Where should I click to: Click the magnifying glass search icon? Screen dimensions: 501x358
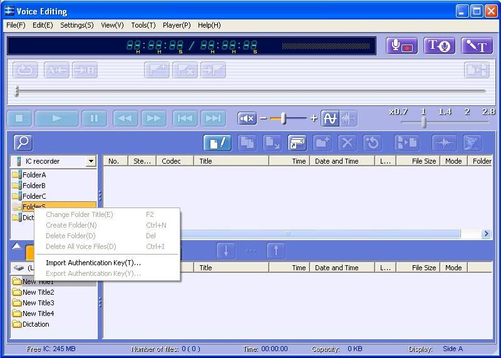tap(23, 143)
